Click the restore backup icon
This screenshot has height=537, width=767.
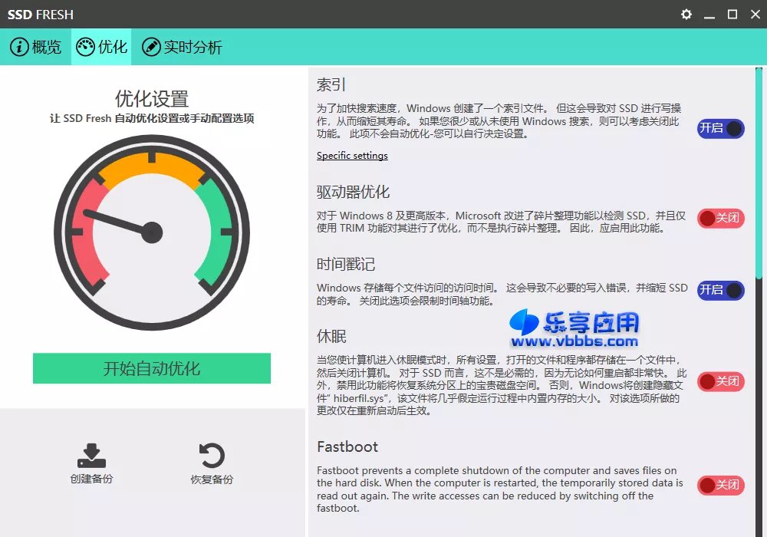(212, 455)
